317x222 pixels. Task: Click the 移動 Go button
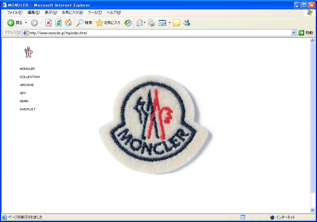pyautogui.click(x=306, y=33)
